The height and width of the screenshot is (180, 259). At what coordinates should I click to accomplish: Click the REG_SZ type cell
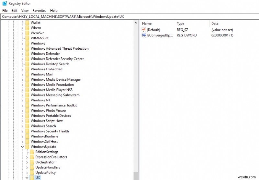click(182, 30)
